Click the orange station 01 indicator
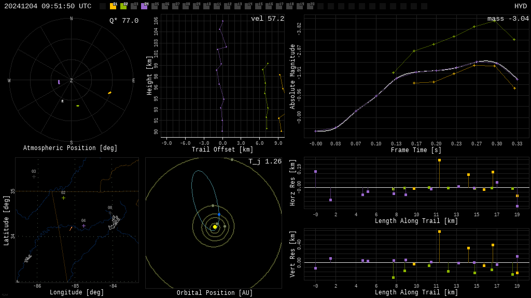This screenshot has height=298, width=531. tap(113, 6)
